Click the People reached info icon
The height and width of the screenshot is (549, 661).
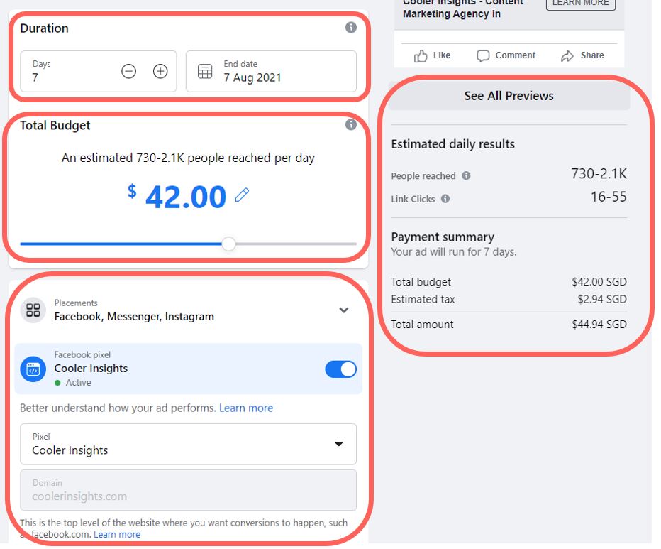pos(466,175)
